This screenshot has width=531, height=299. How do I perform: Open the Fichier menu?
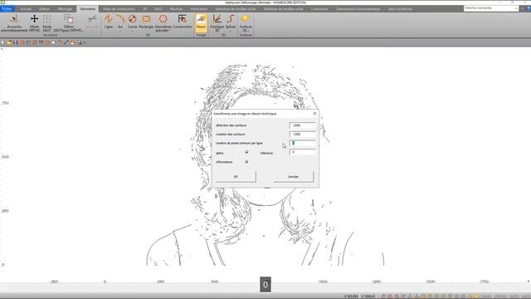(7, 9)
